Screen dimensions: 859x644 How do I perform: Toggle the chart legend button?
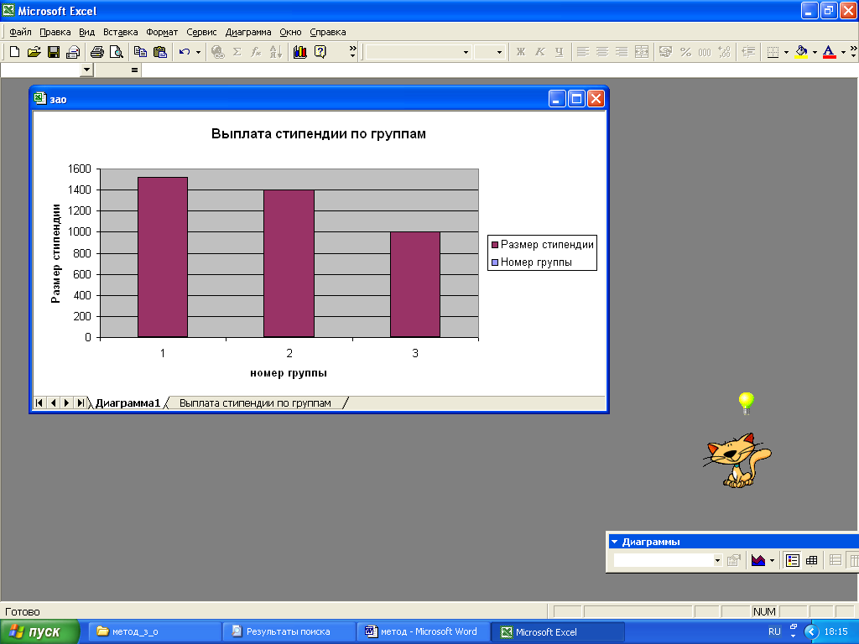tap(793, 560)
